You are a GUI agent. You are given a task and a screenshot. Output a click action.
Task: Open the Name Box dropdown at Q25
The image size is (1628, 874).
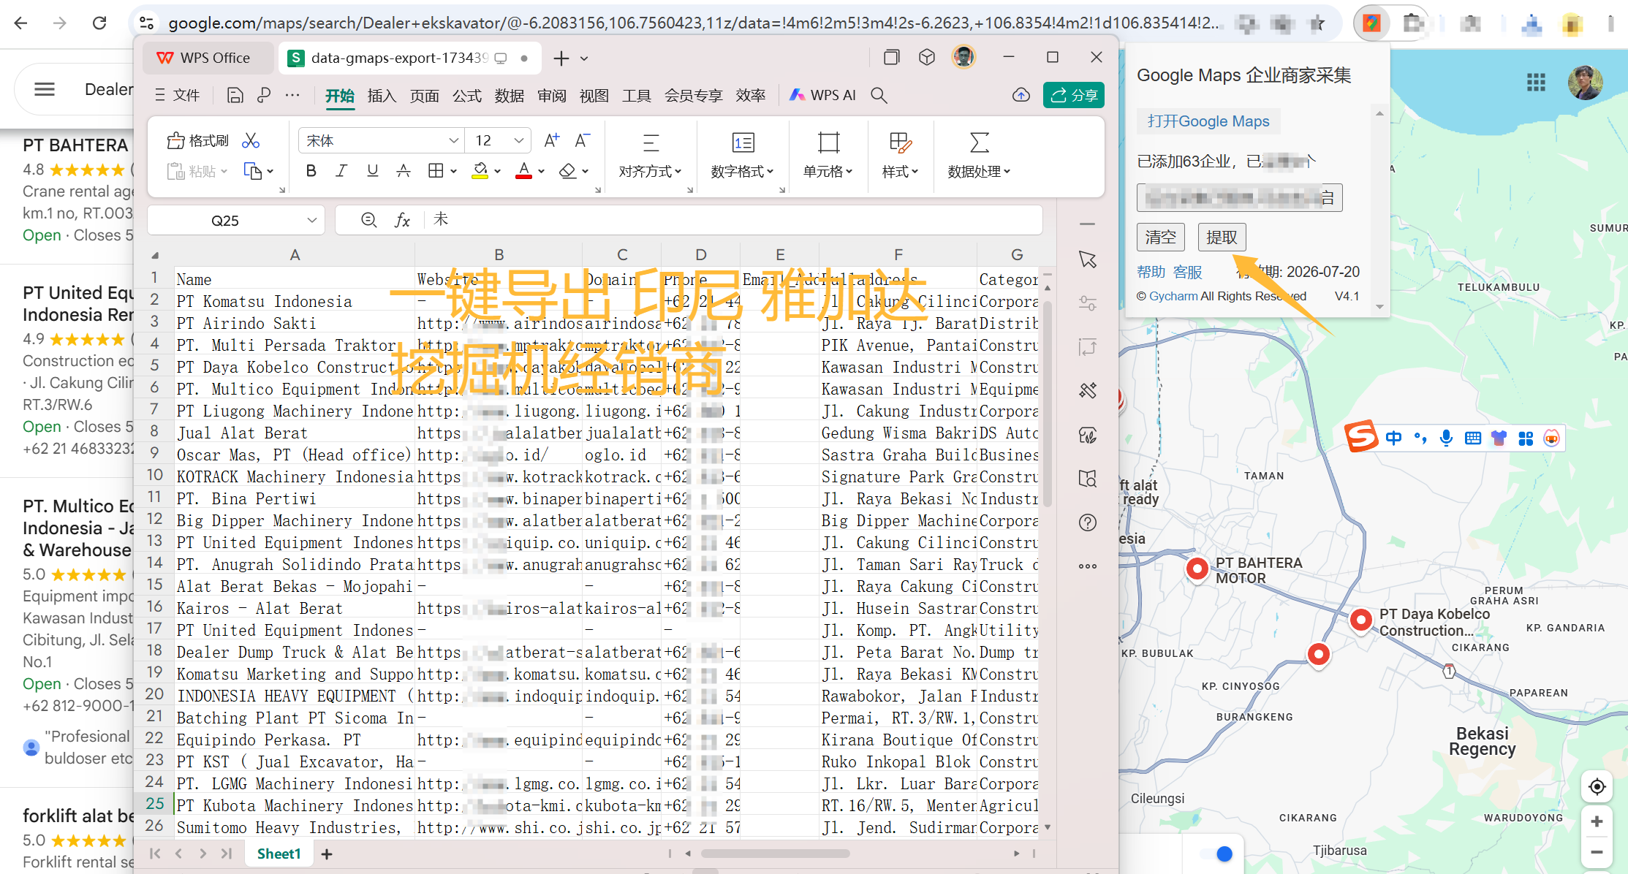pos(312,221)
